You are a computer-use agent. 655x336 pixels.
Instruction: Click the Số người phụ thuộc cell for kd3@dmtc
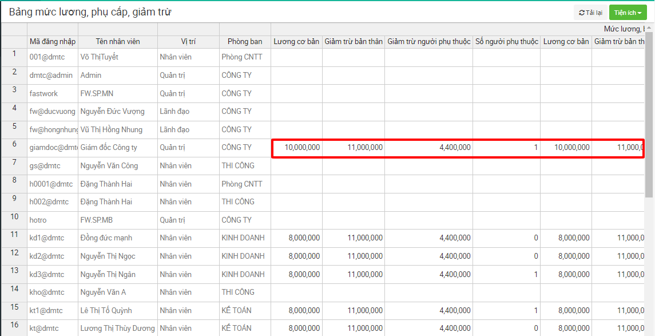pos(506,274)
